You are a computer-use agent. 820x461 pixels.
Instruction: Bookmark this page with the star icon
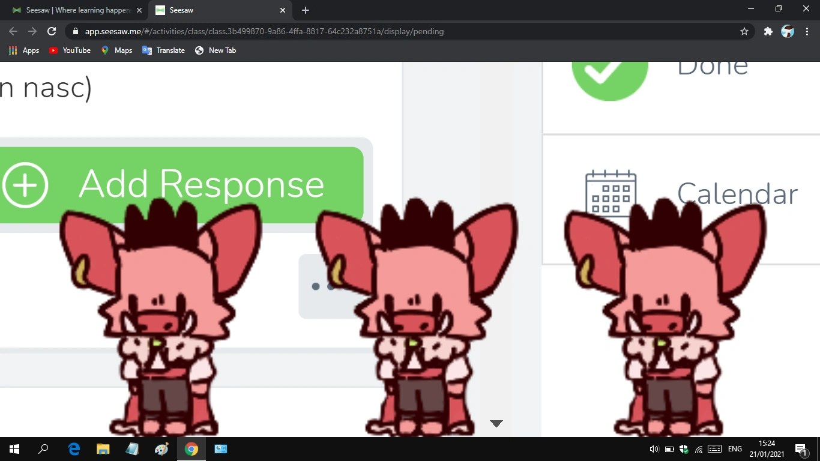pyautogui.click(x=744, y=31)
